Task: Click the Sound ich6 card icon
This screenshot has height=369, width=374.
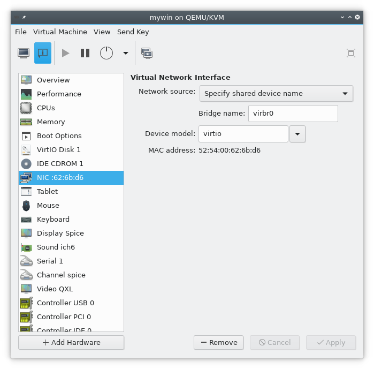Action: tap(26, 247)
